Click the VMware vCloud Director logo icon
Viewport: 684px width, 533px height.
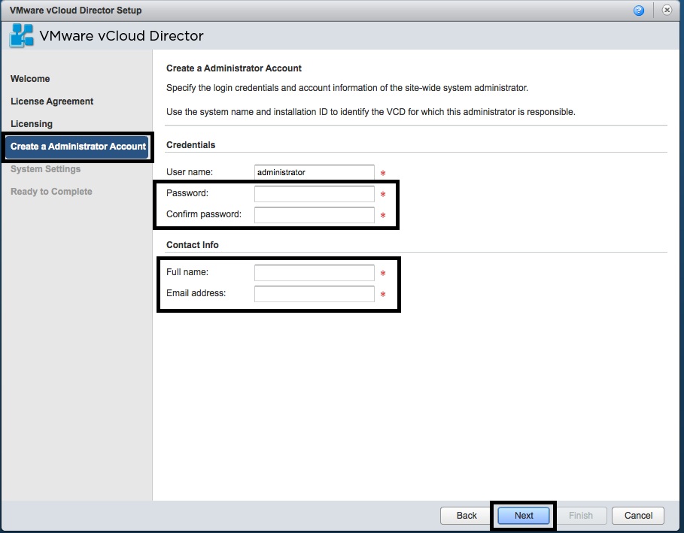coord(23,35)
